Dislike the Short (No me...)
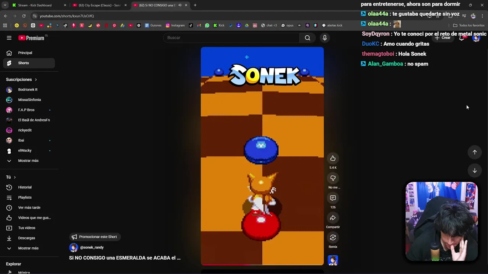488x274 pixels. (x=333, y=178)
